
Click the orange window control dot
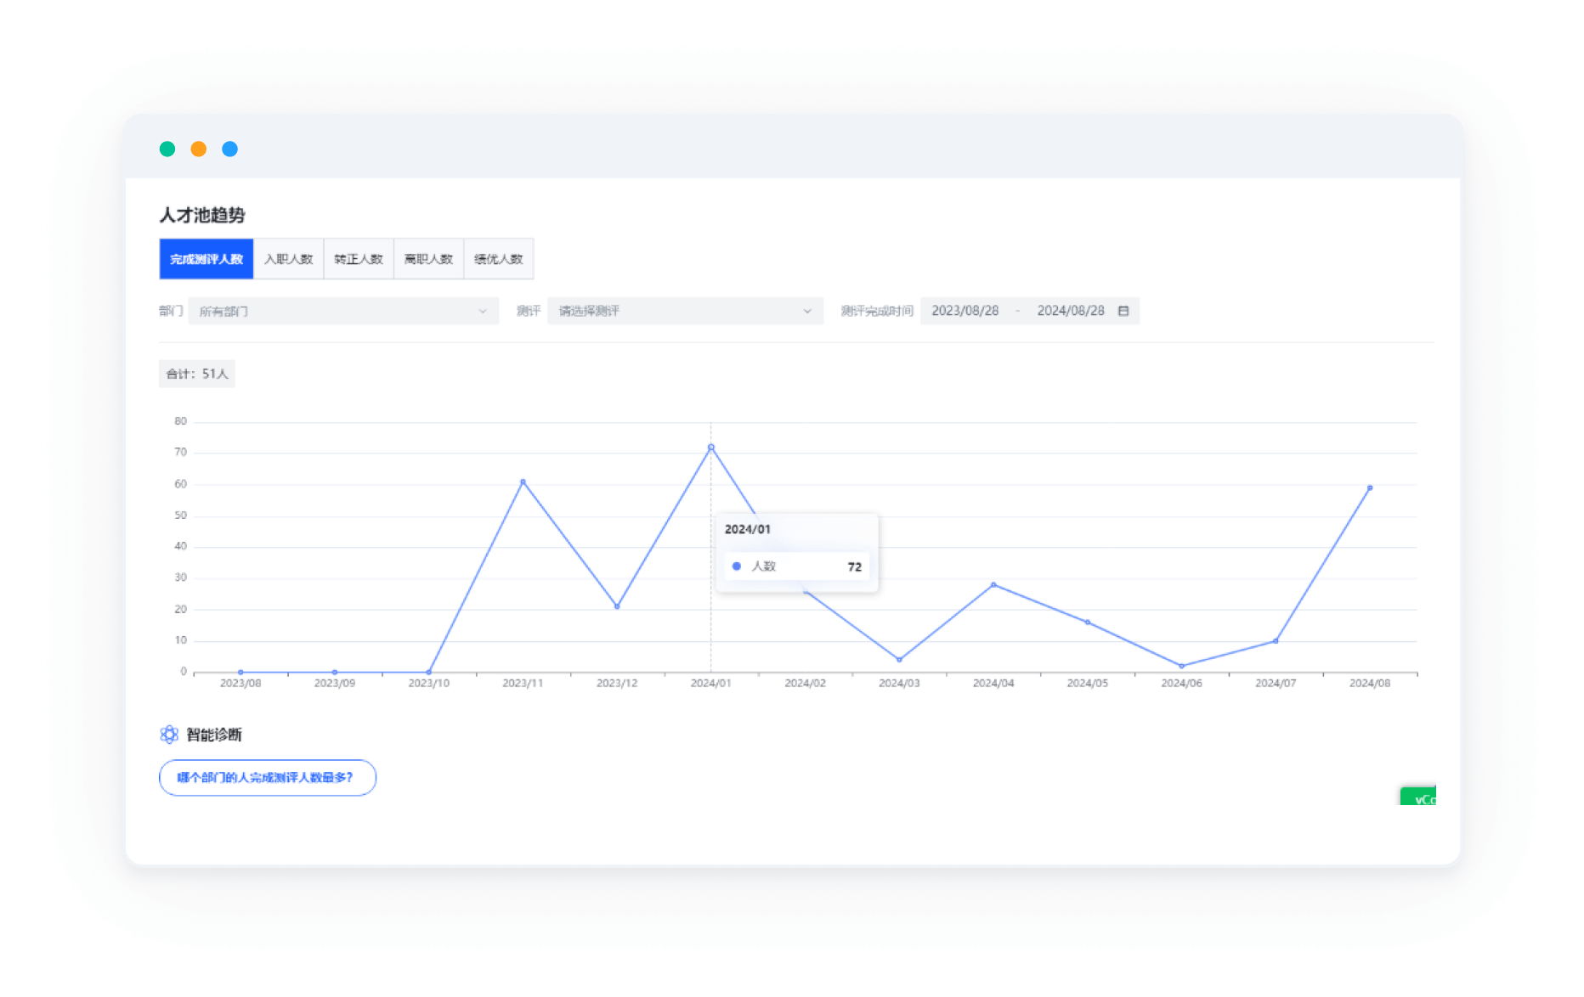tap(199, 149)
